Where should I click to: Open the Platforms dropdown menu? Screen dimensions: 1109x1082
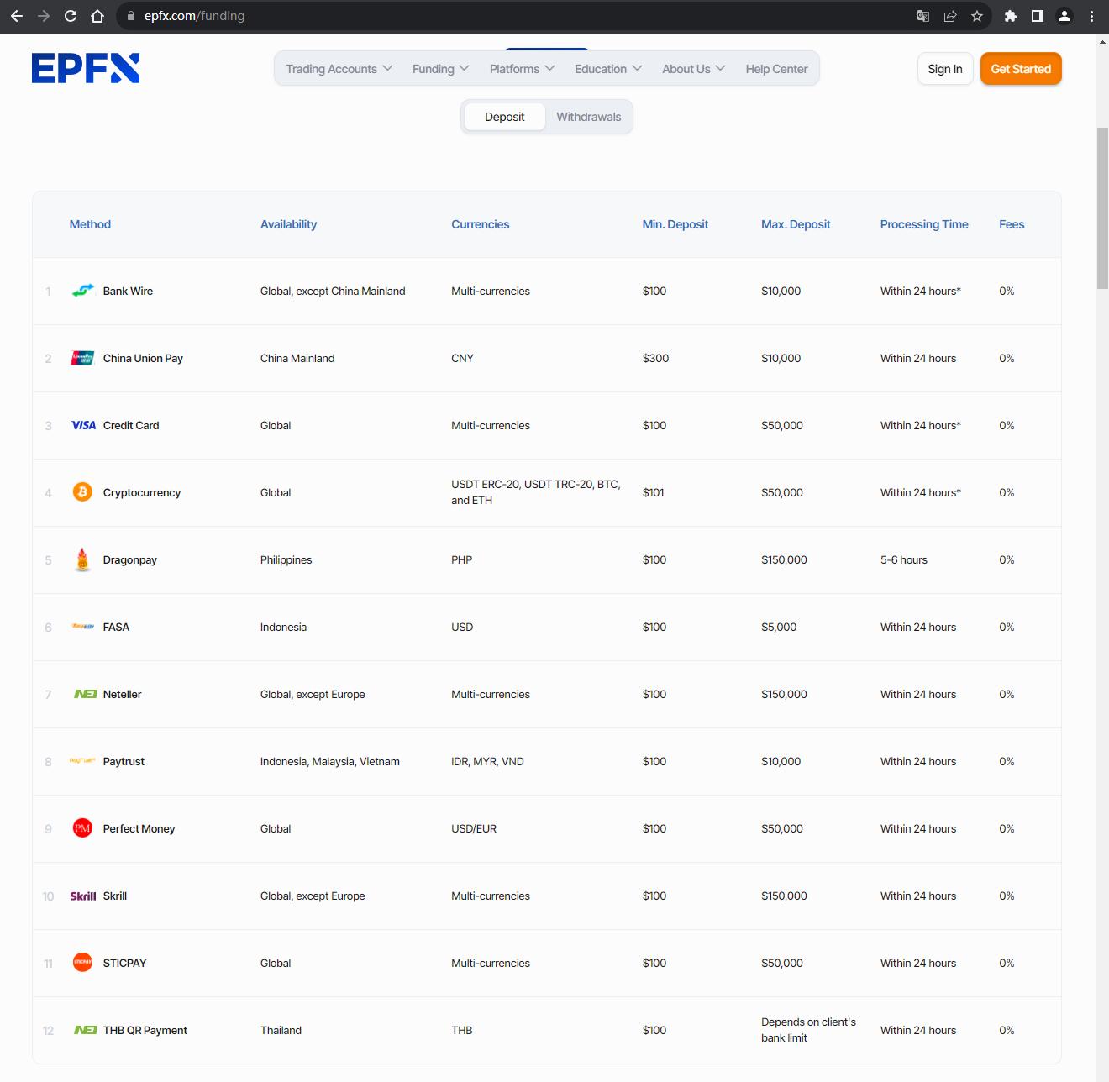[x=522, y=69]
